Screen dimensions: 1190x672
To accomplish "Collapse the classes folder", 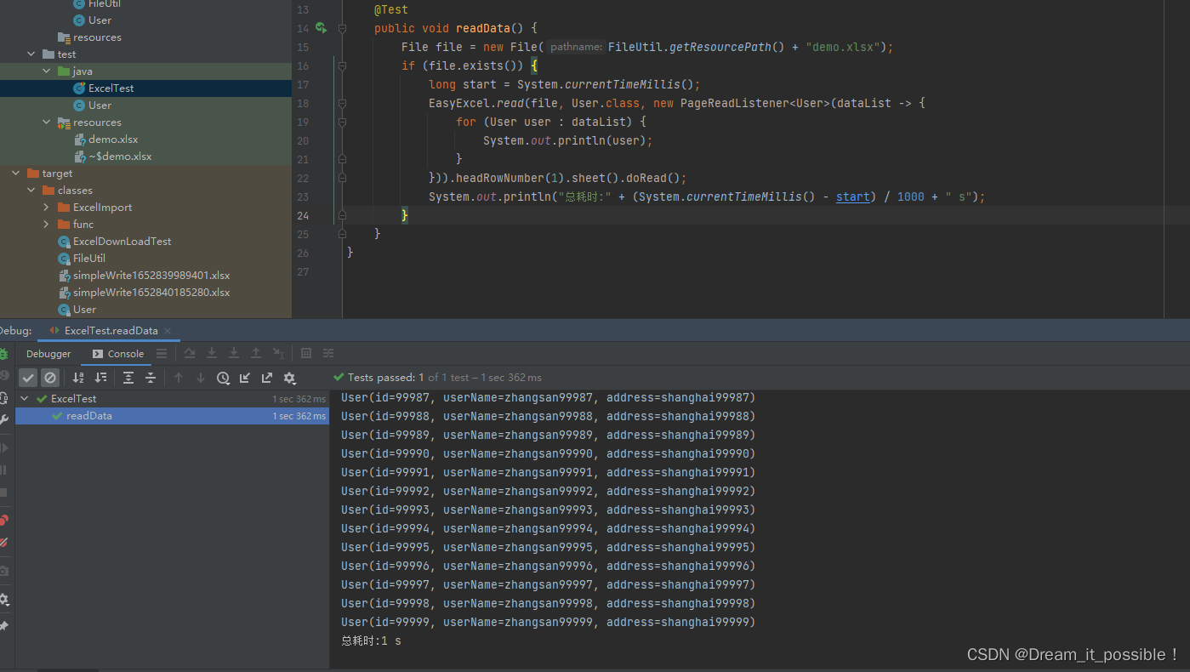I will pos(31,191).
